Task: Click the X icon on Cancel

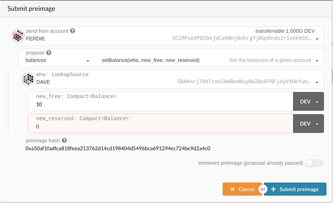Action: pyautogui.click(x=233, y=189)
